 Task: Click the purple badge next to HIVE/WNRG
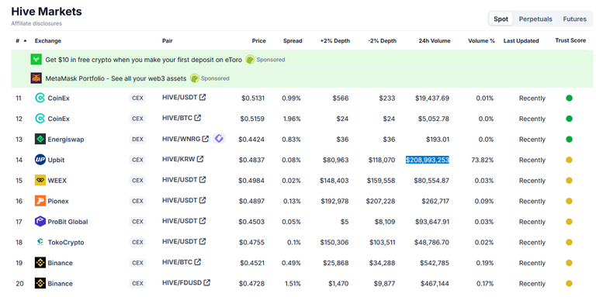219,139
